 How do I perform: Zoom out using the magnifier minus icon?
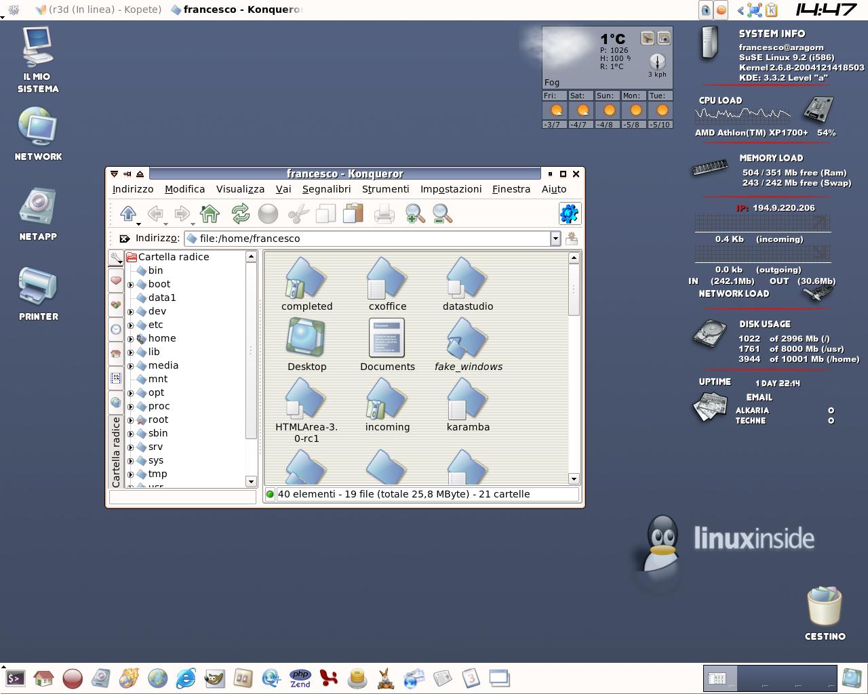click(442, 213)
